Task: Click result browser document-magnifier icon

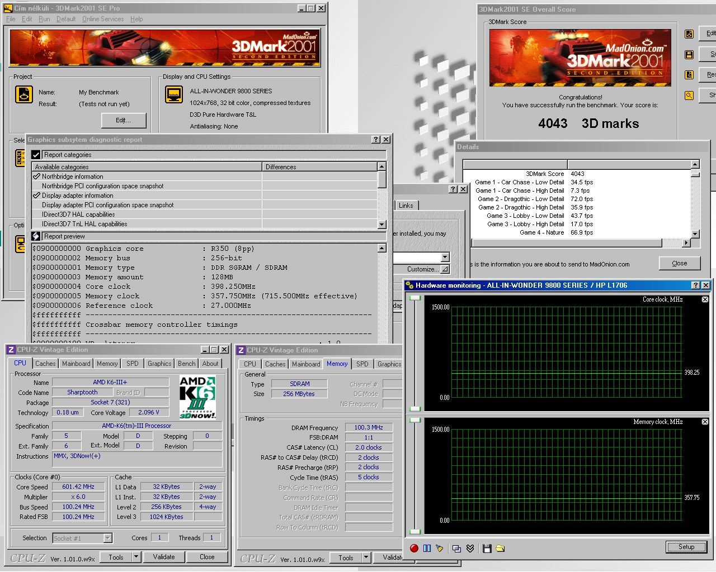Action: 689,75
